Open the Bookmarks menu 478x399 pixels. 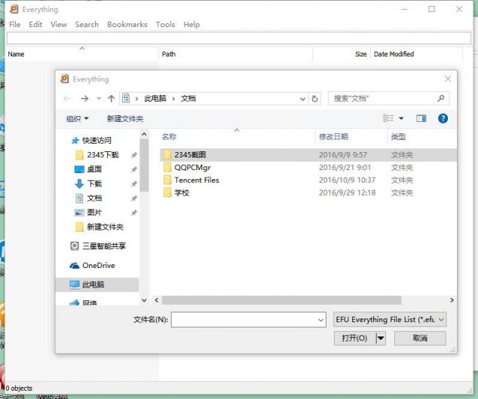(127, 24)
